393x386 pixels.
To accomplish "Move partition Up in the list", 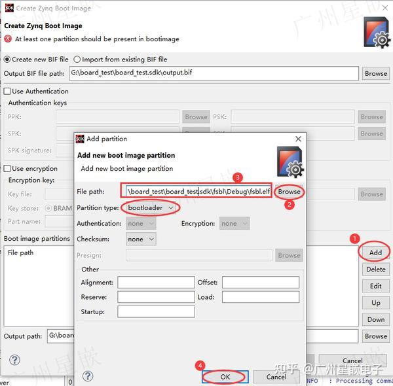I will coord(376,303).
